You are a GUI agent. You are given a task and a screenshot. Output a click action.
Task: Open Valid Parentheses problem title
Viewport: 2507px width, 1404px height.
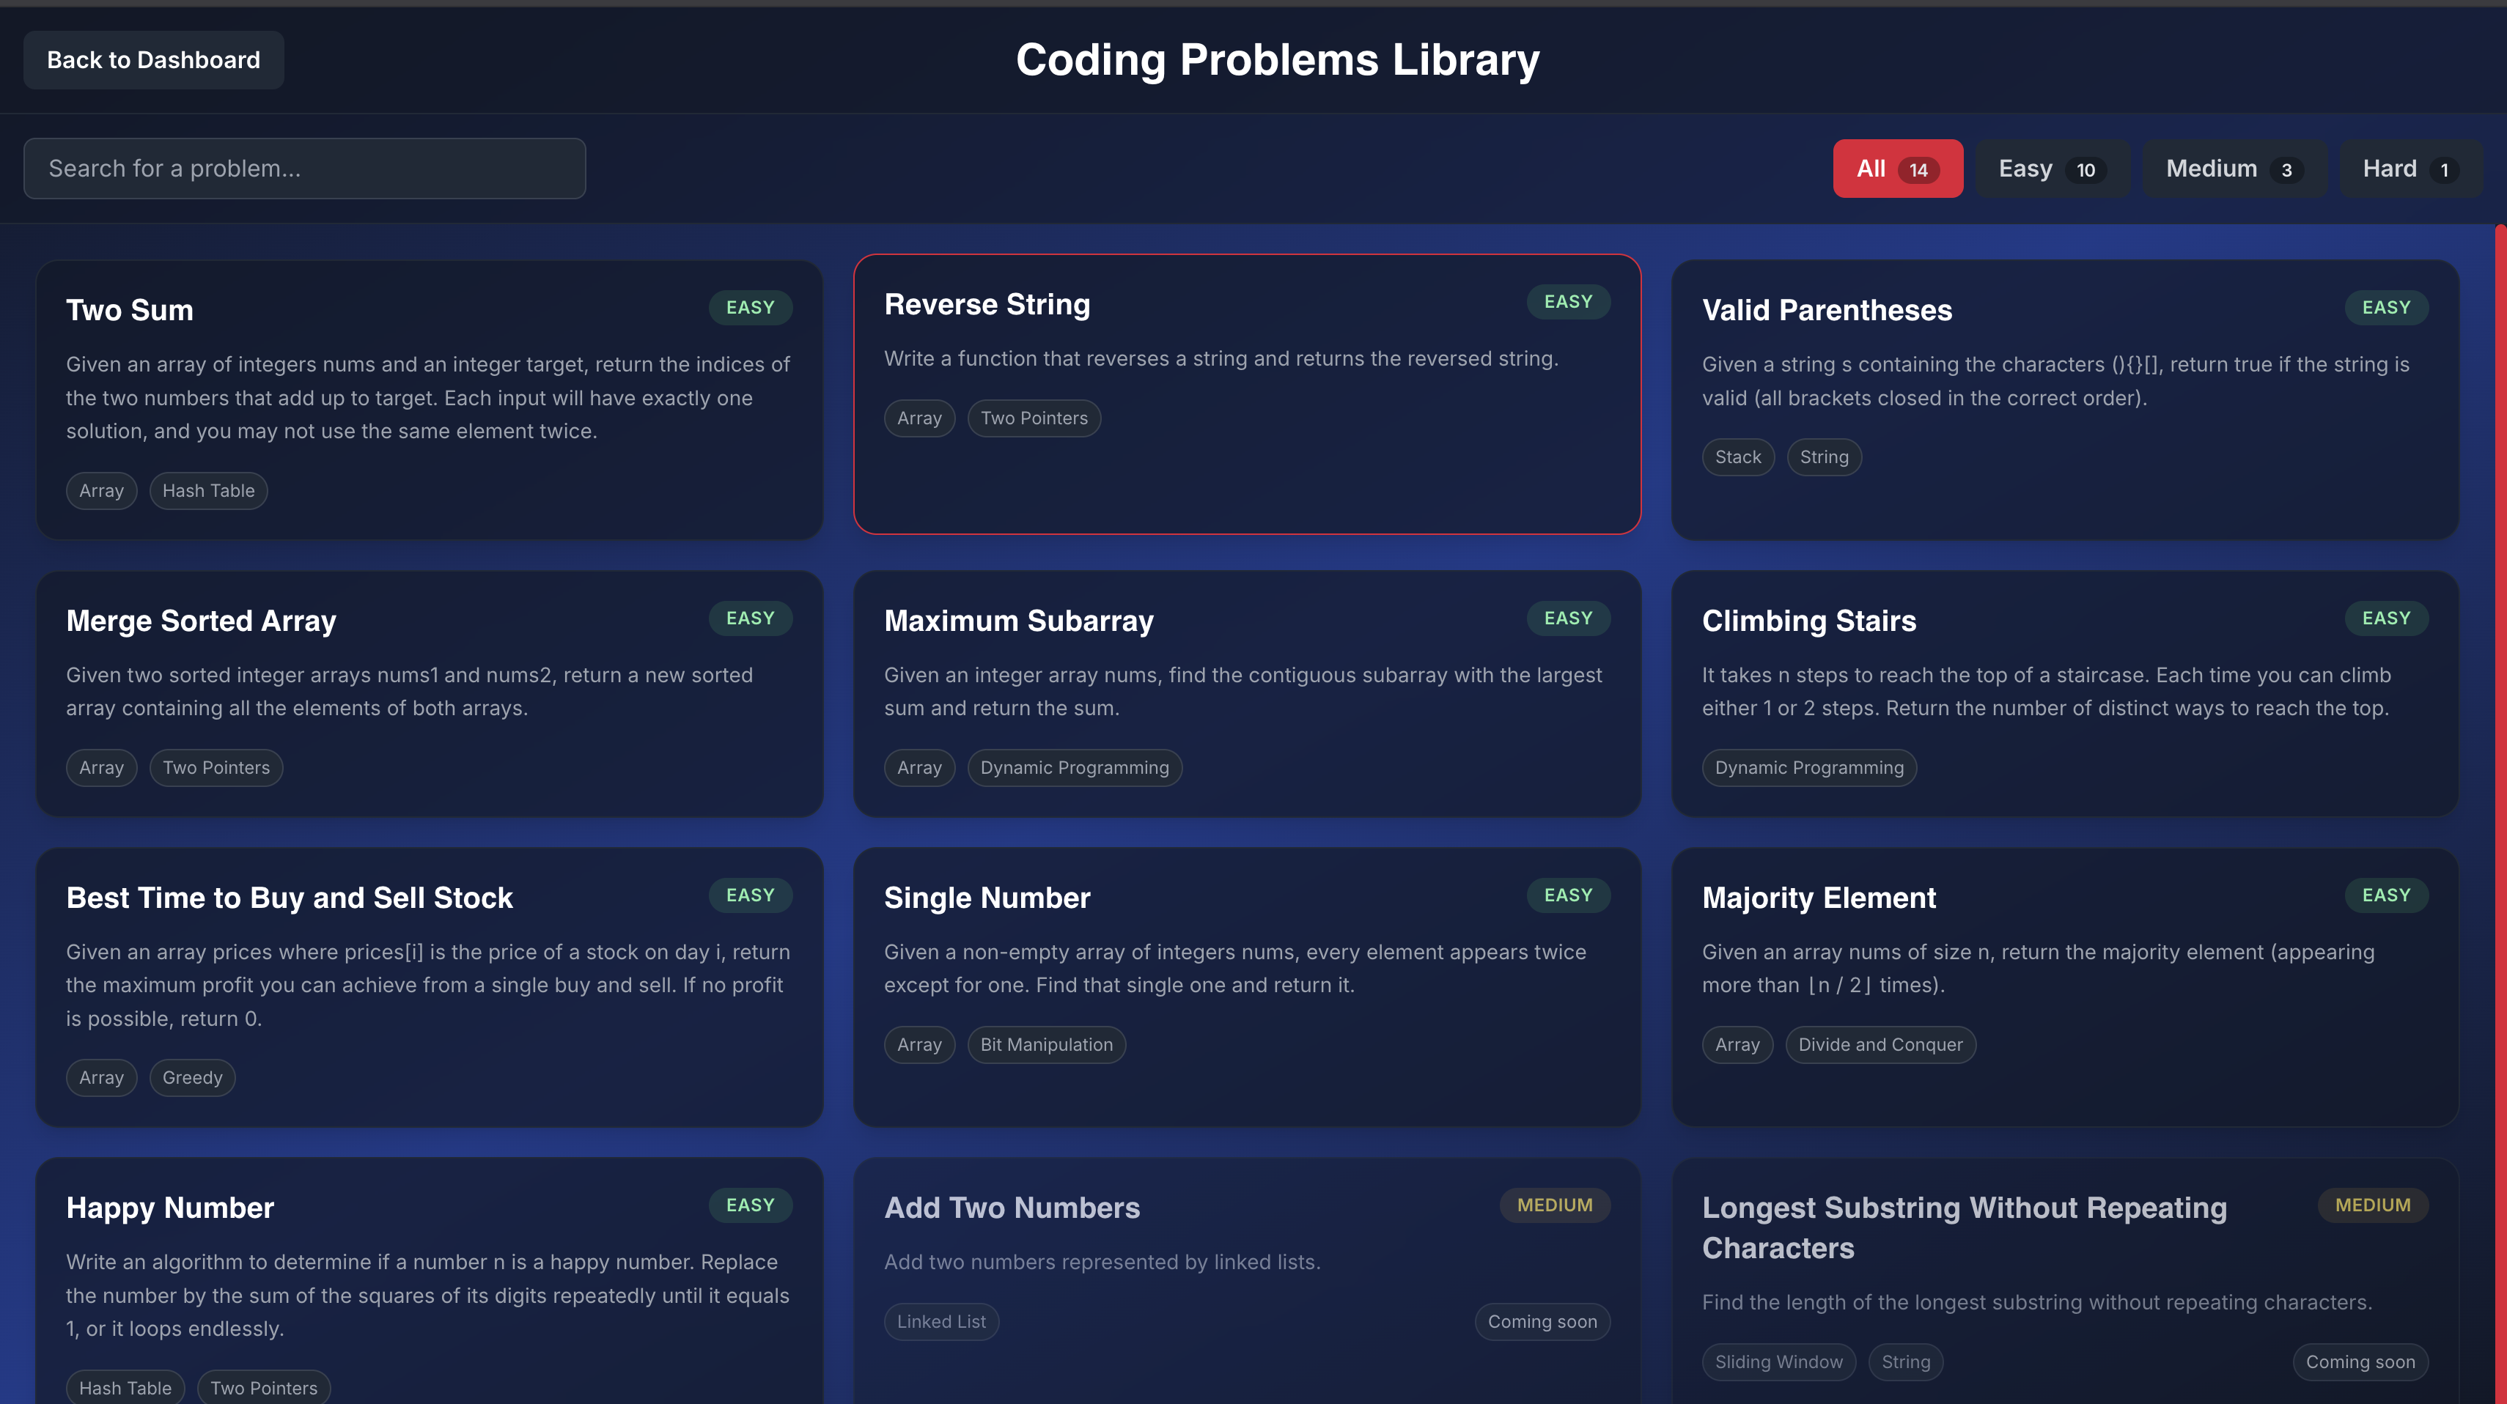[x=1826, y=311]
